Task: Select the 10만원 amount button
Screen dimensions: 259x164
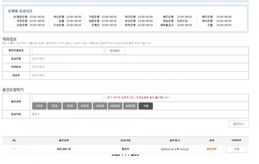Action: 85,106
